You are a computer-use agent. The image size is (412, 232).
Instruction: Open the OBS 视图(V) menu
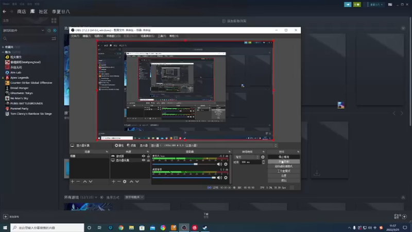click(98, 36)
